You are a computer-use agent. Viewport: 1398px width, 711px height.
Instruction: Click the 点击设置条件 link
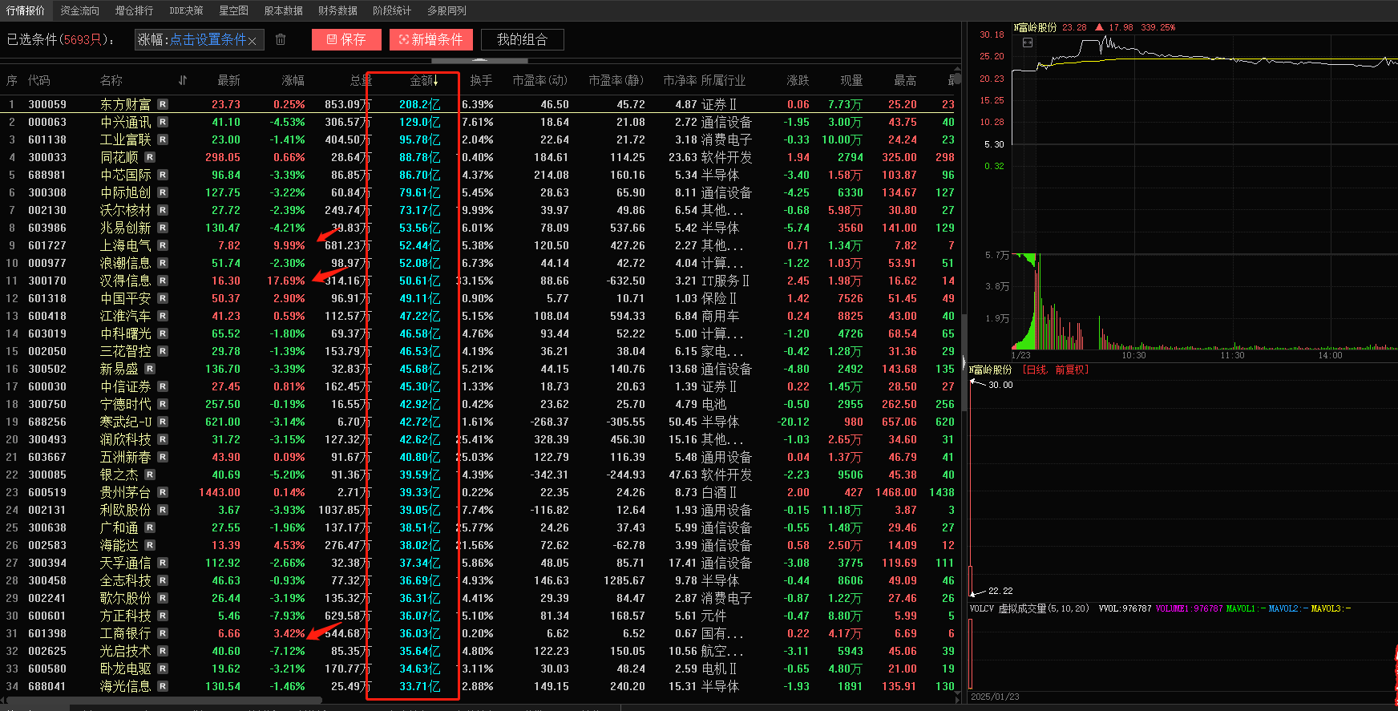208,39
